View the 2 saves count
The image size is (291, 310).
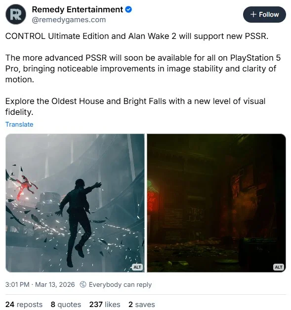(x=141, y=305)
